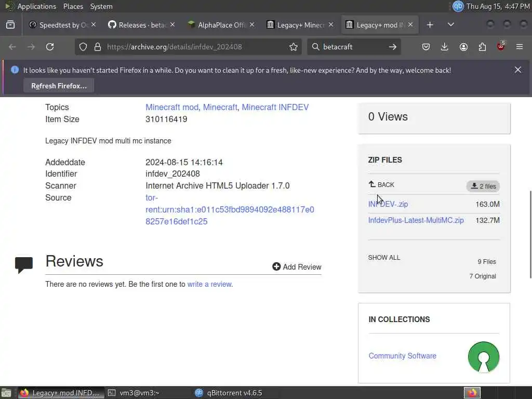Screen dimensions: 532x399
Task: Click the show desktop icon in bottom panel
Action: [x=6, y=393]
